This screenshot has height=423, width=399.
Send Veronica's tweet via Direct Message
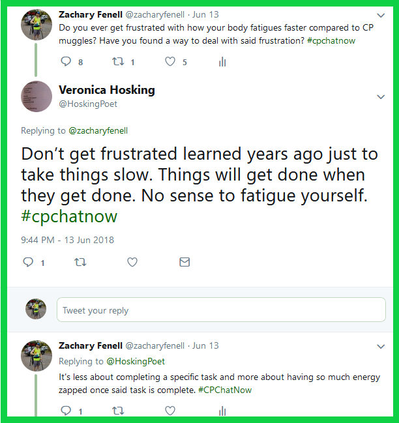pos(185,262)
